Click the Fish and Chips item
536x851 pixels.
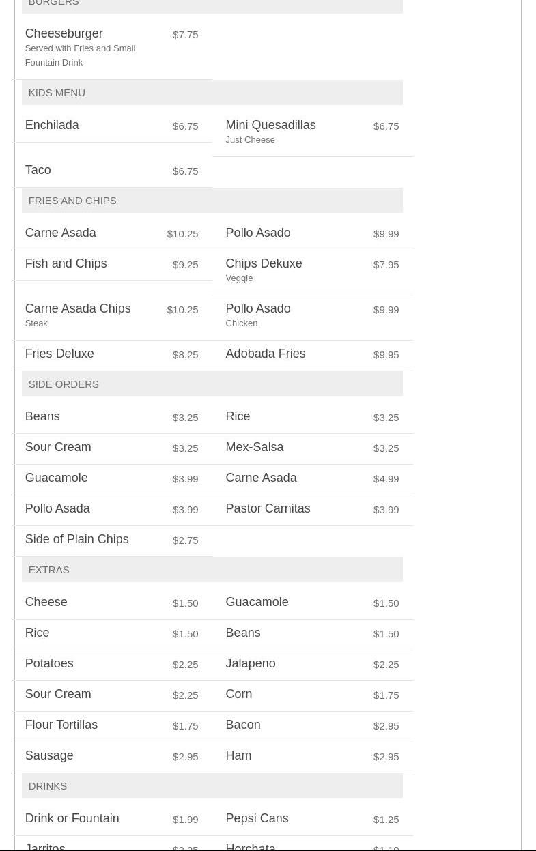click(x=66, y=263)
